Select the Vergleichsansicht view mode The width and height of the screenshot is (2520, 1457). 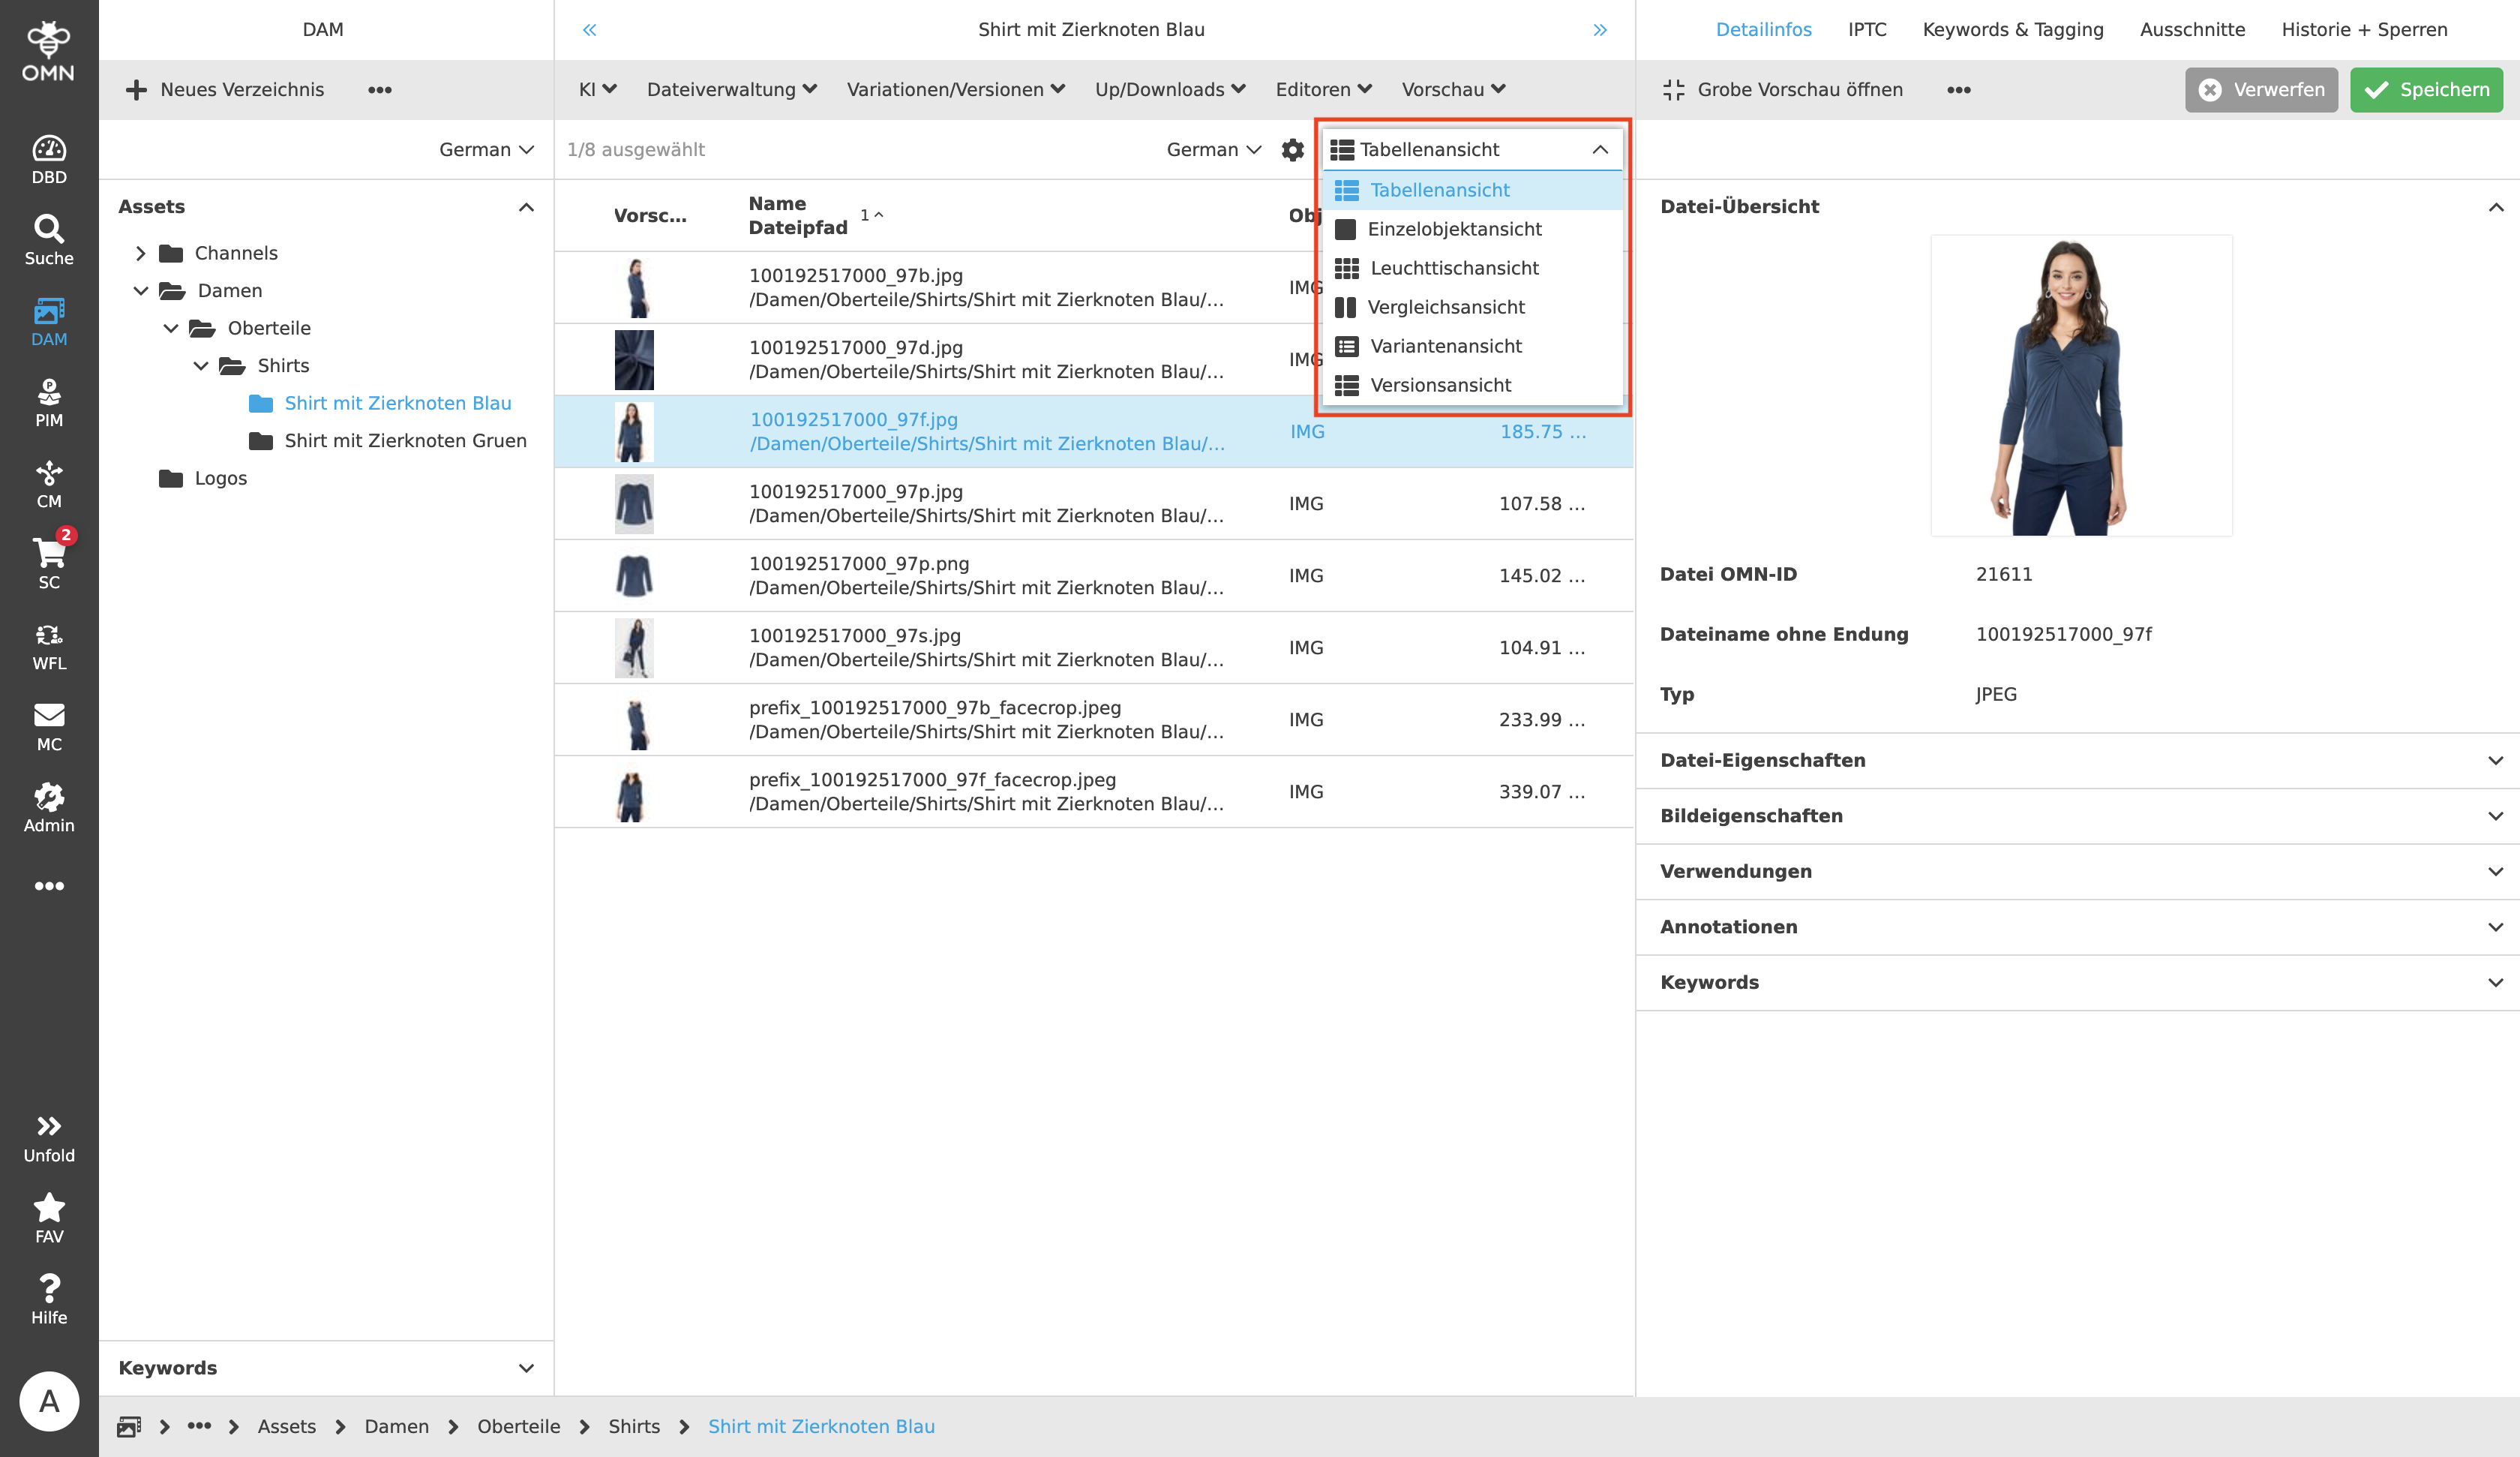tap(1447, 307)
